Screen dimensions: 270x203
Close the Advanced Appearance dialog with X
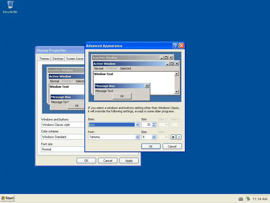click(x=181, y=45)
